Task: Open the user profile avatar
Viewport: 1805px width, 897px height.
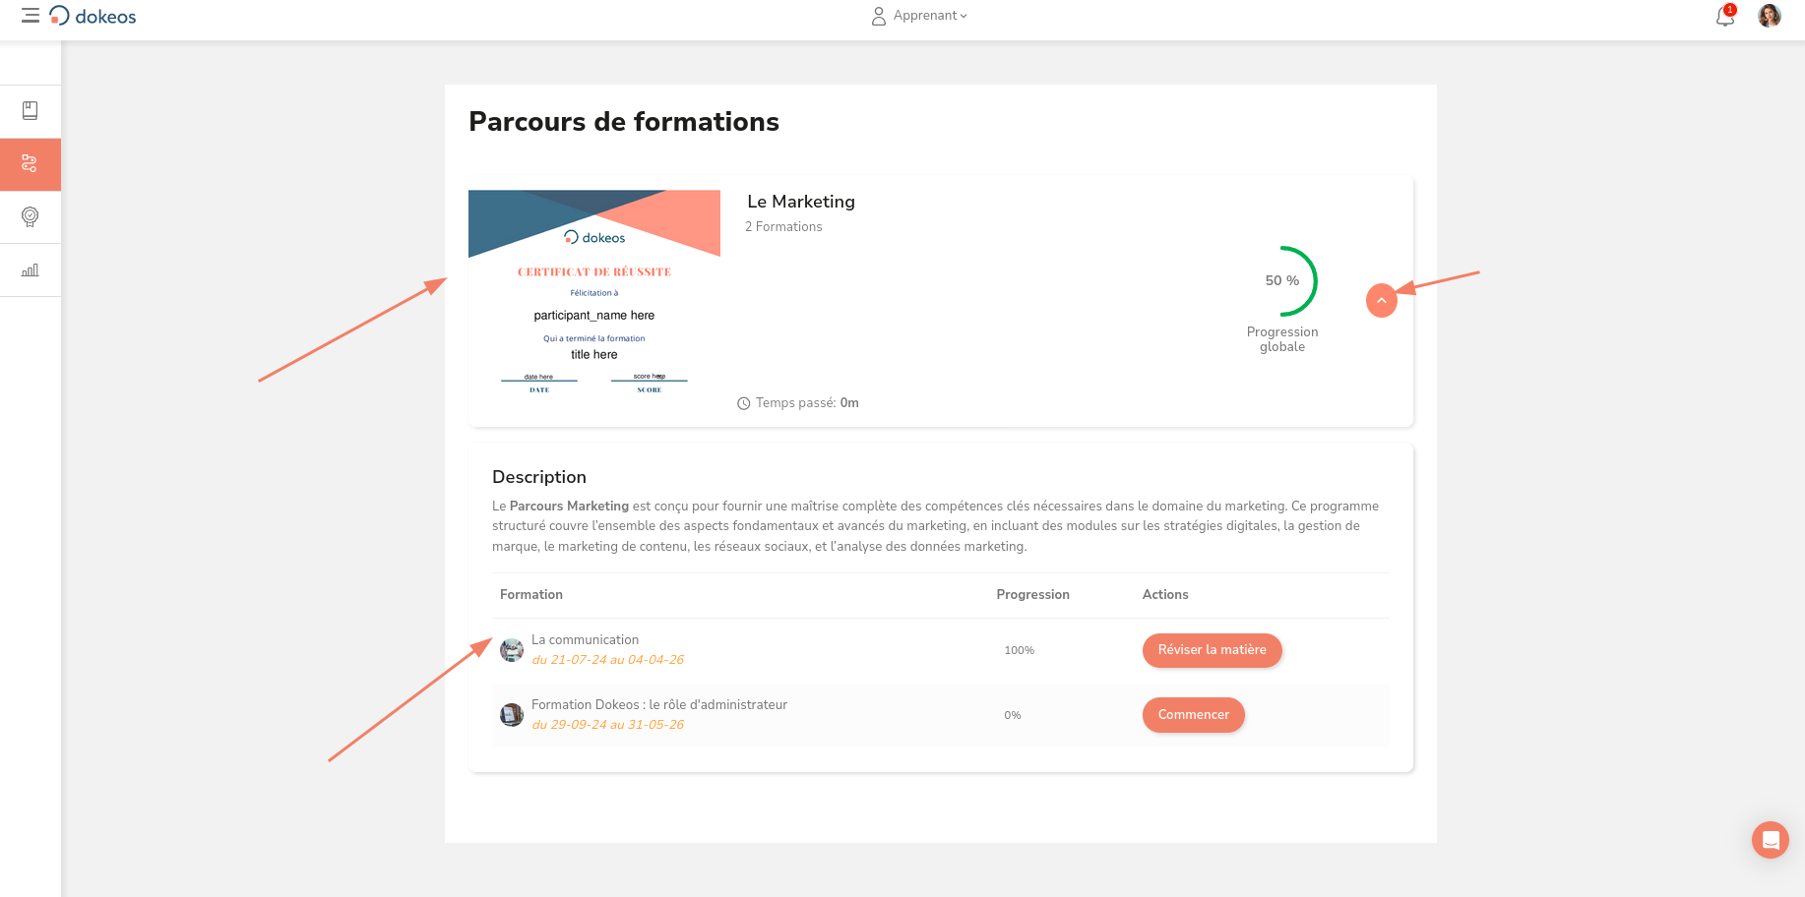Action: click(x=1770, y=16)
